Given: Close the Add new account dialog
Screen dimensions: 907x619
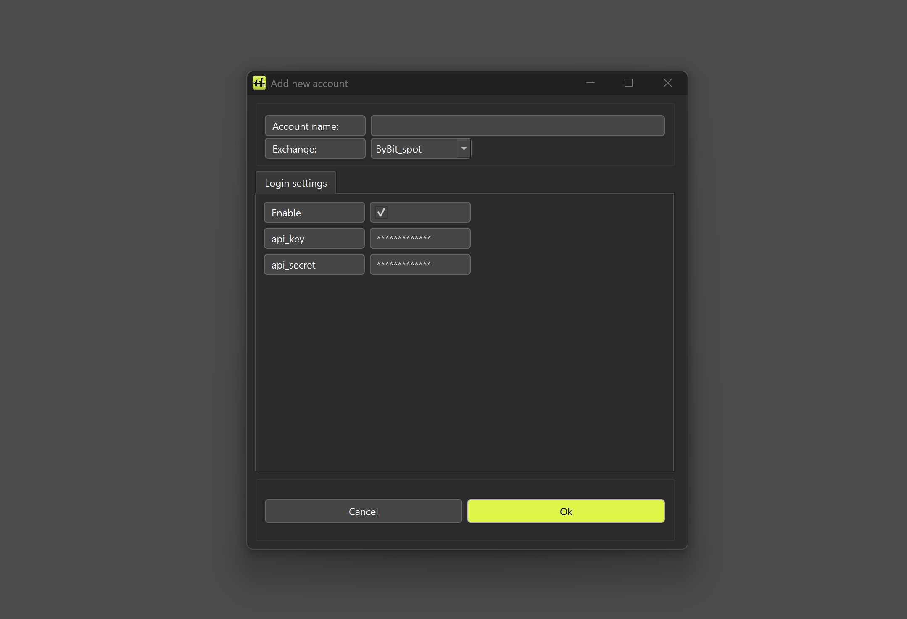Looking at the screenshot, I should pos(667,83).
